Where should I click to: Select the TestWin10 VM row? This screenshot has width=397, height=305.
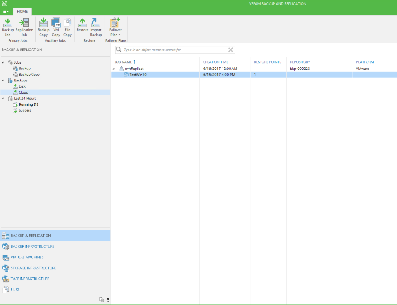tap(254, 75)
